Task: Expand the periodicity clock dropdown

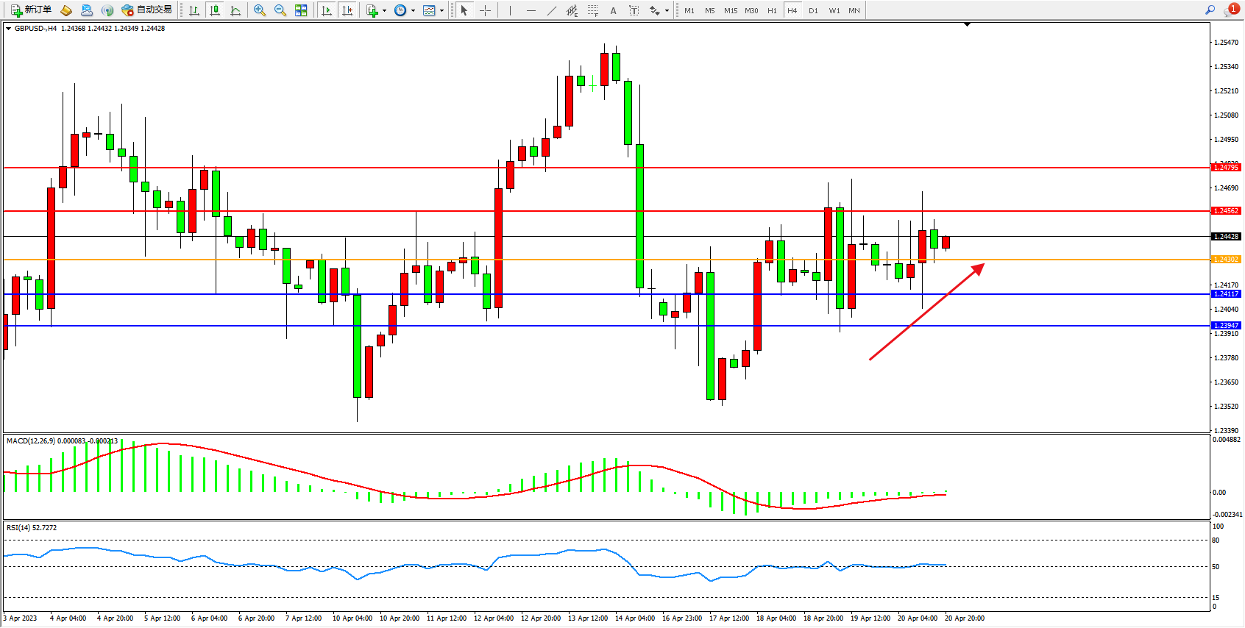Action: (413, 10)
